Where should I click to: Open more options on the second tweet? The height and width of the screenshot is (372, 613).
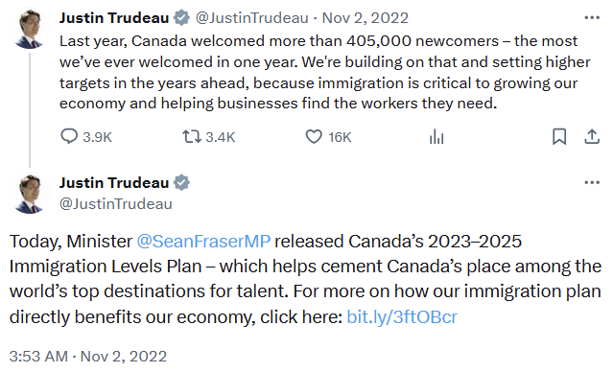click(592, 182)
